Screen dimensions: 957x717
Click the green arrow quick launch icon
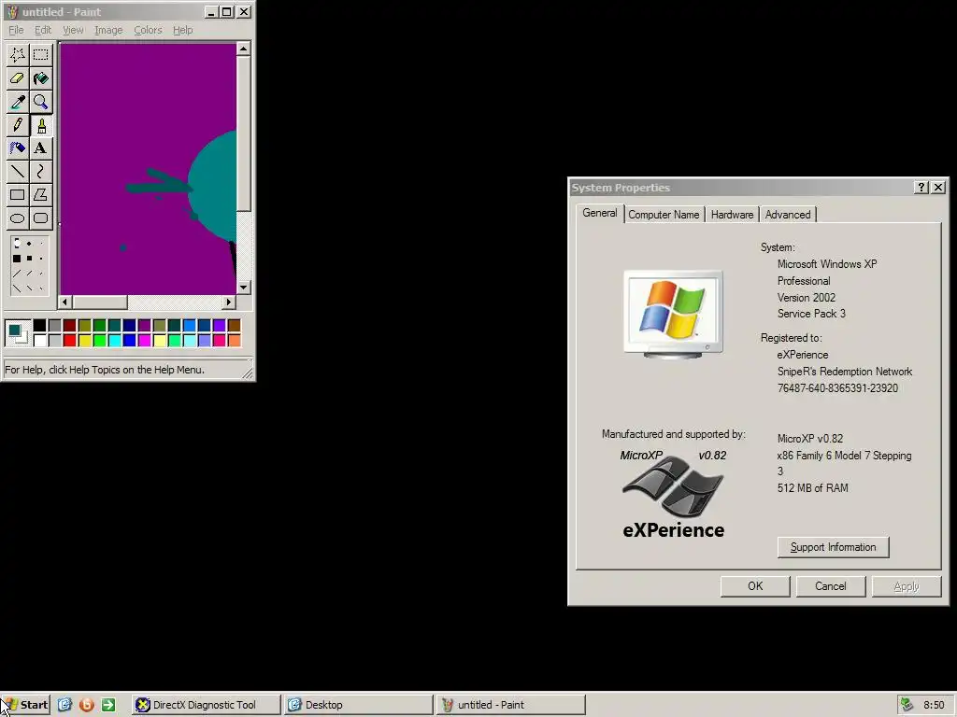point(108,705)
